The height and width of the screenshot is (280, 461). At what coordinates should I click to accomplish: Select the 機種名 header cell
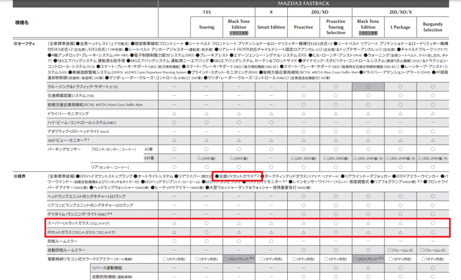pyautogui.click(x=22, y=23)
